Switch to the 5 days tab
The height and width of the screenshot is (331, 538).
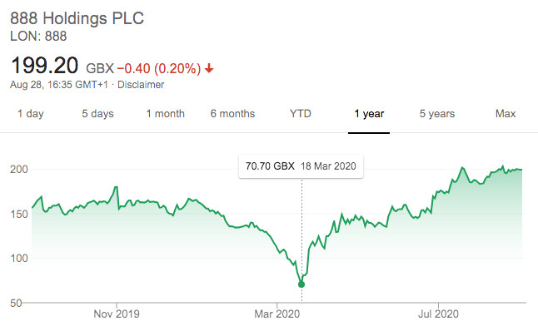[x=97, y=114]
